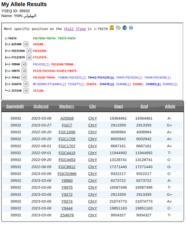Image resolution: width=186 pixels, height=226 pixels.
Task: Open the heatmap icon beside J-Y9274
Action: (118, 28)
